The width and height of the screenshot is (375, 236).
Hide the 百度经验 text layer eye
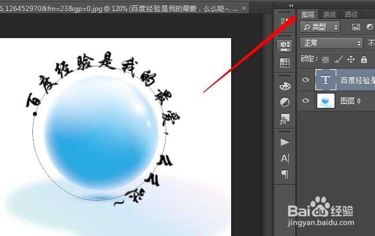[x=306, y=80]
